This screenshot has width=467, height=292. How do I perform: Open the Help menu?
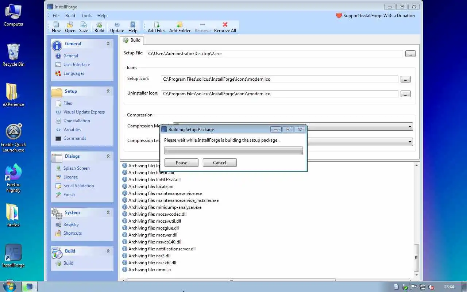102,16
